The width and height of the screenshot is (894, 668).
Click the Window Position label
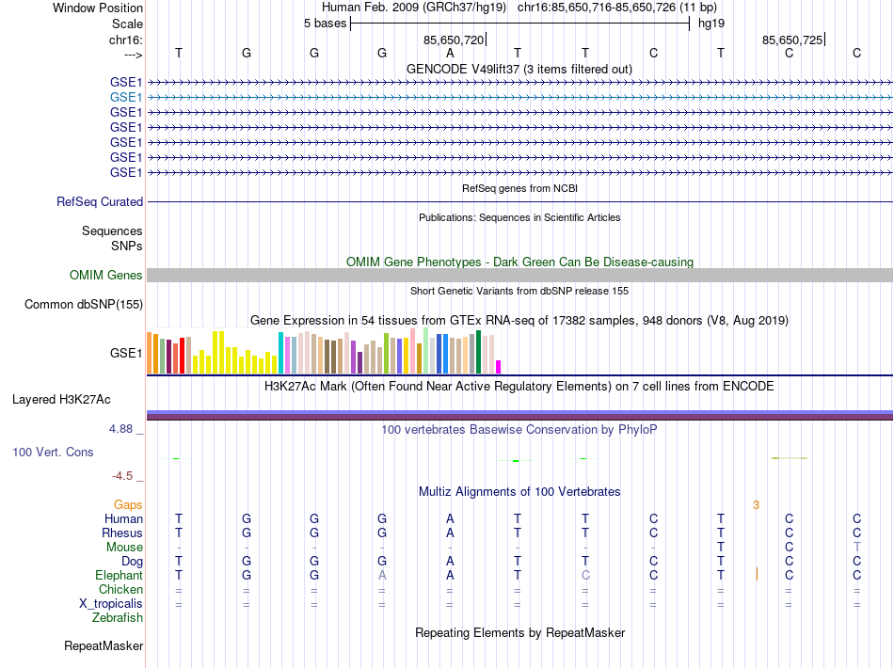click(98, 8)
